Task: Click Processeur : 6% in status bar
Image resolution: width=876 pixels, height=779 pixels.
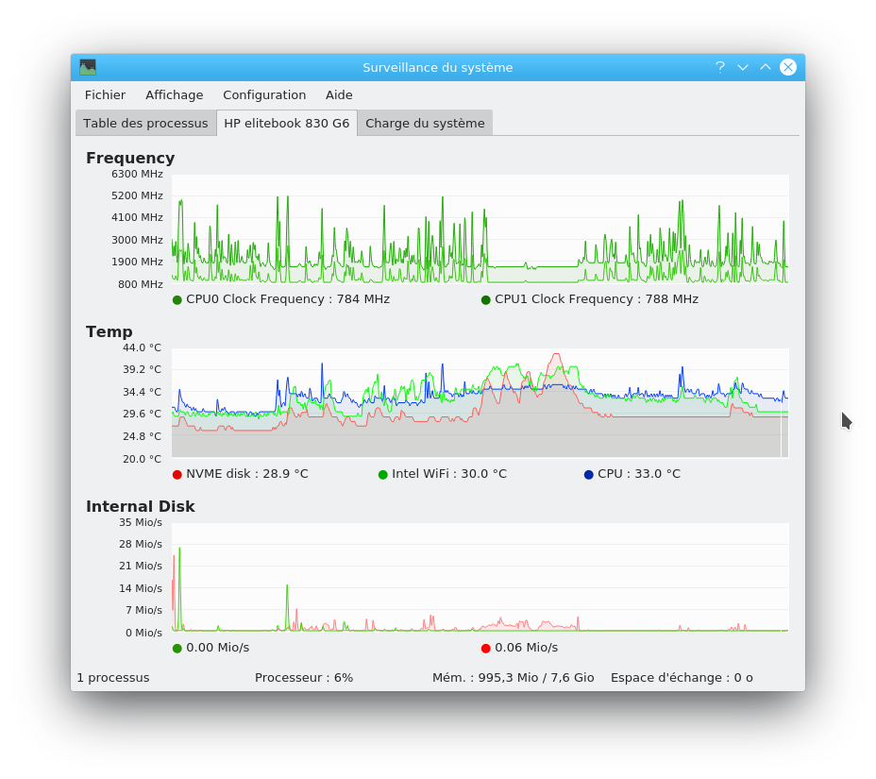Action: click(x=304, y=677)
